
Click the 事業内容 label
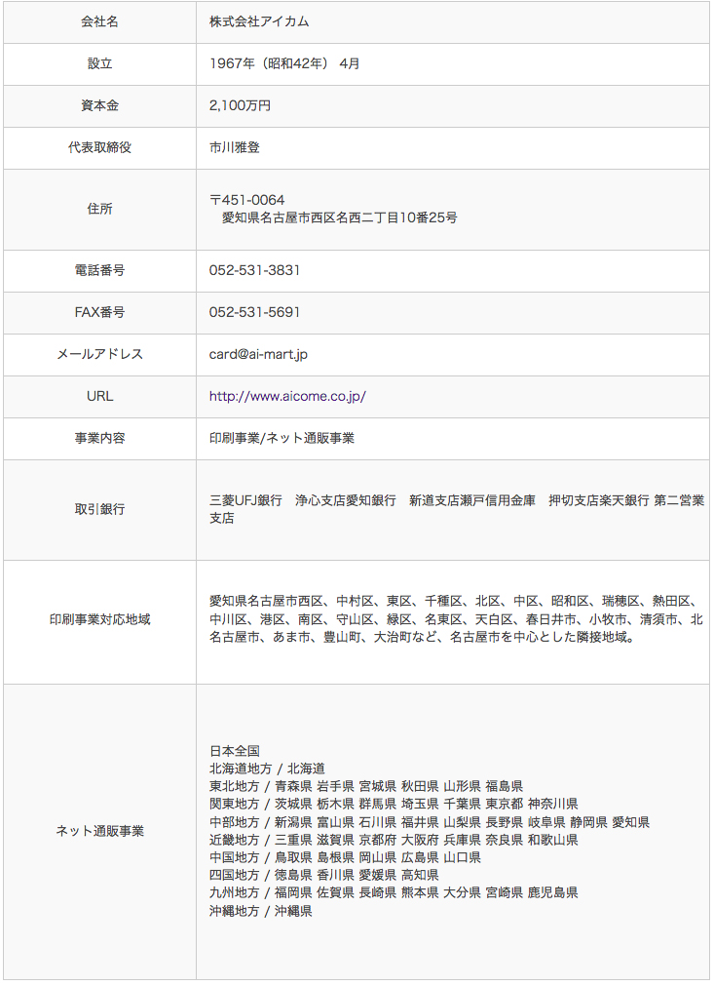coord(100,439)
